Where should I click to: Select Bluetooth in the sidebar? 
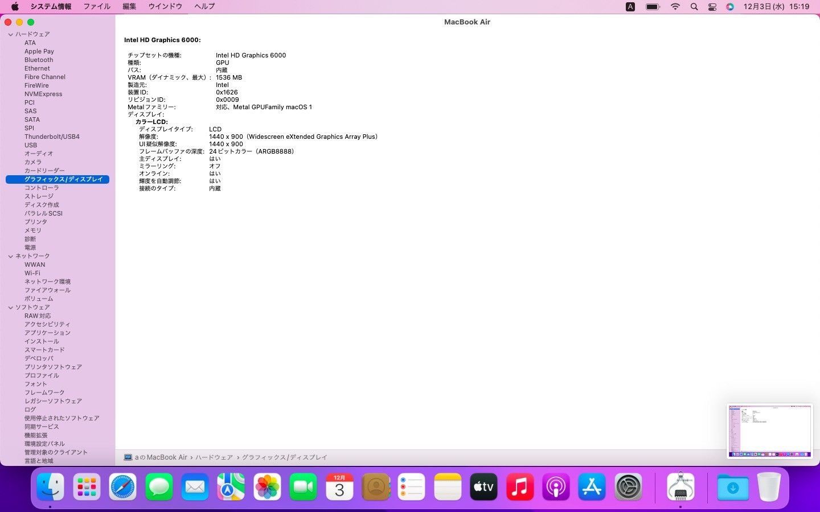(39, 60)
